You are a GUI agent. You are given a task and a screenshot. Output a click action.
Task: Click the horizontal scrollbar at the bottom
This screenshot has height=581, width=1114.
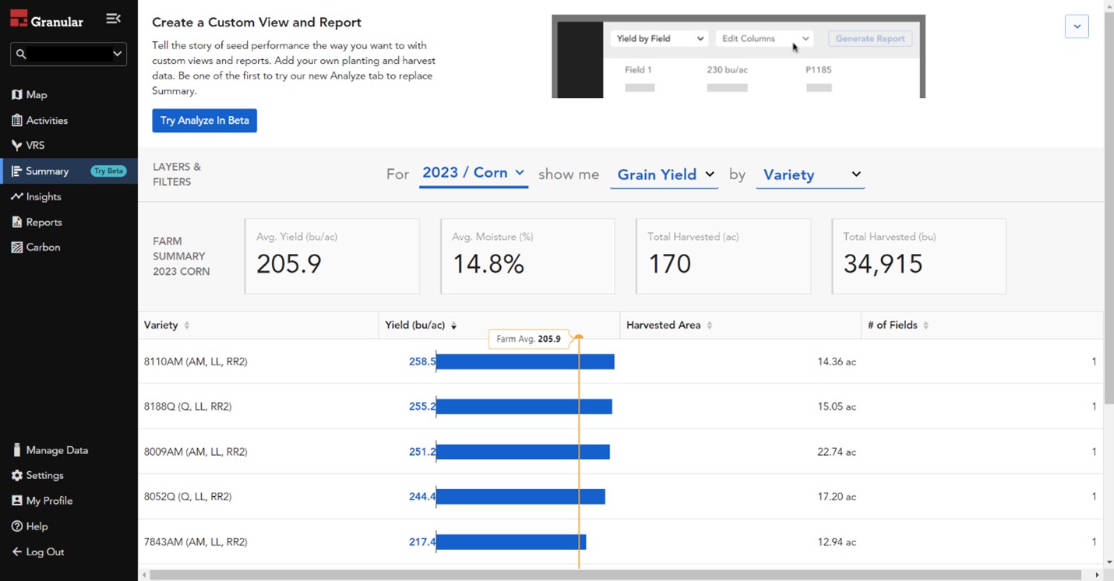click(615, 575)
